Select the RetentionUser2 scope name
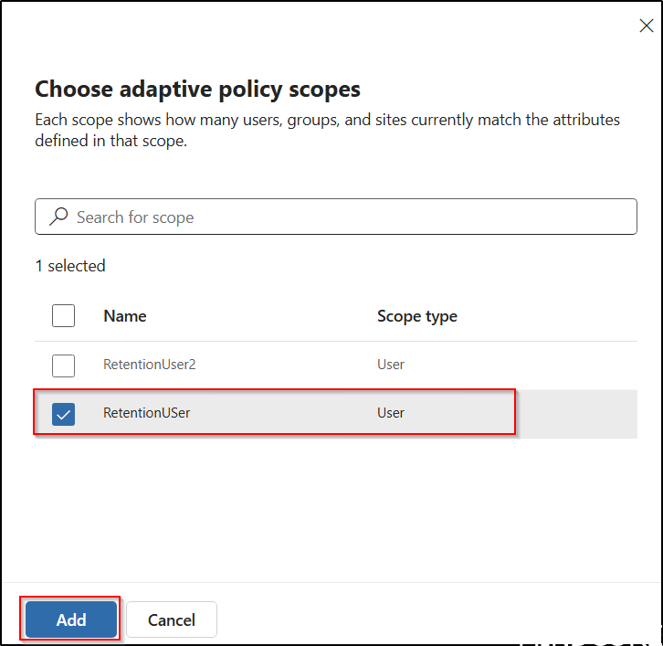 (x=150, y=365)
